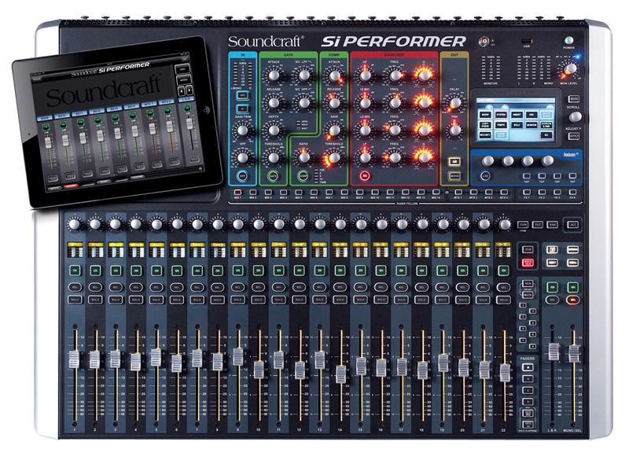The height and width of the screenshot is (453, 629).
Task: Click the GAIN/TRIM knob in IN section
Action: pyautogui.click(x=242, y=131)
